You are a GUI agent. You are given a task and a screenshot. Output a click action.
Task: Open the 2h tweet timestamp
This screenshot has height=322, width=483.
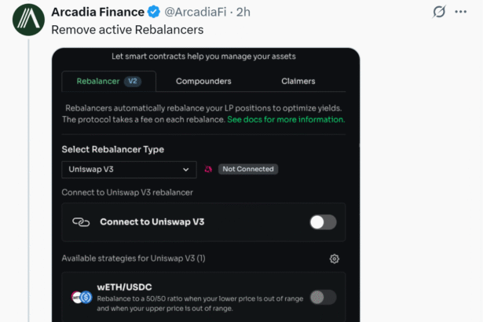coord(243,13)
